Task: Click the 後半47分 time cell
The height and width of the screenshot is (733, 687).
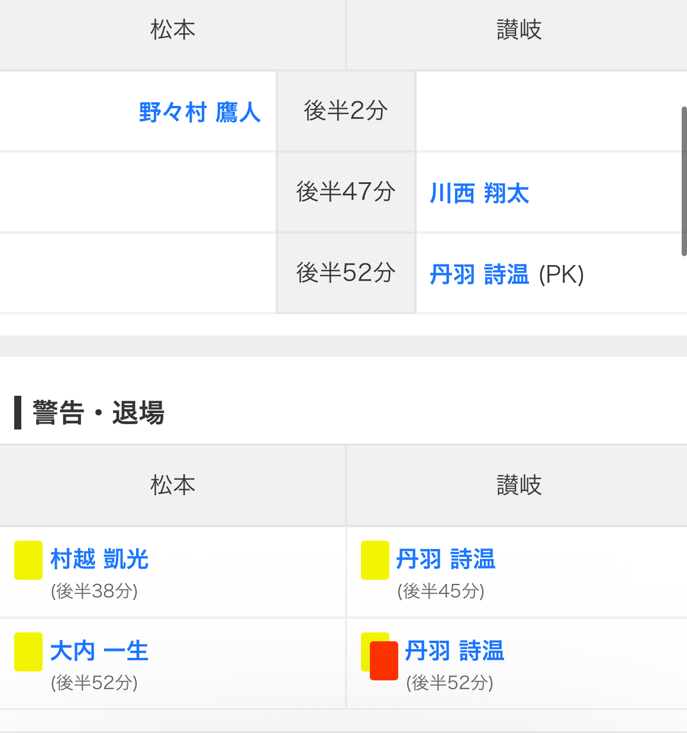Action: coord(346,192)
